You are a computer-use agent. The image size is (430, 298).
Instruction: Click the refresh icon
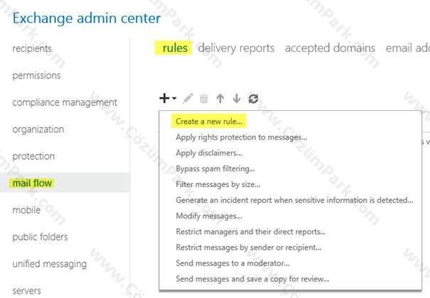coord(253,99)
